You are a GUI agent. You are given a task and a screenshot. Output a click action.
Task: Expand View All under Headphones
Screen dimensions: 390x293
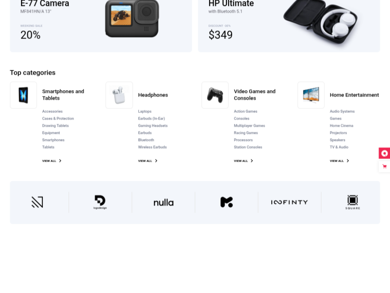coord(148,161)
